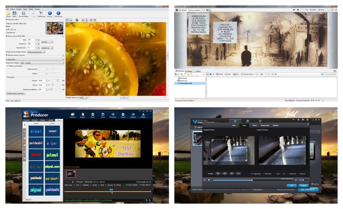Click the Import icon in Producer toolbar
This screenshot has height=209, width=343.
point(83,115)
